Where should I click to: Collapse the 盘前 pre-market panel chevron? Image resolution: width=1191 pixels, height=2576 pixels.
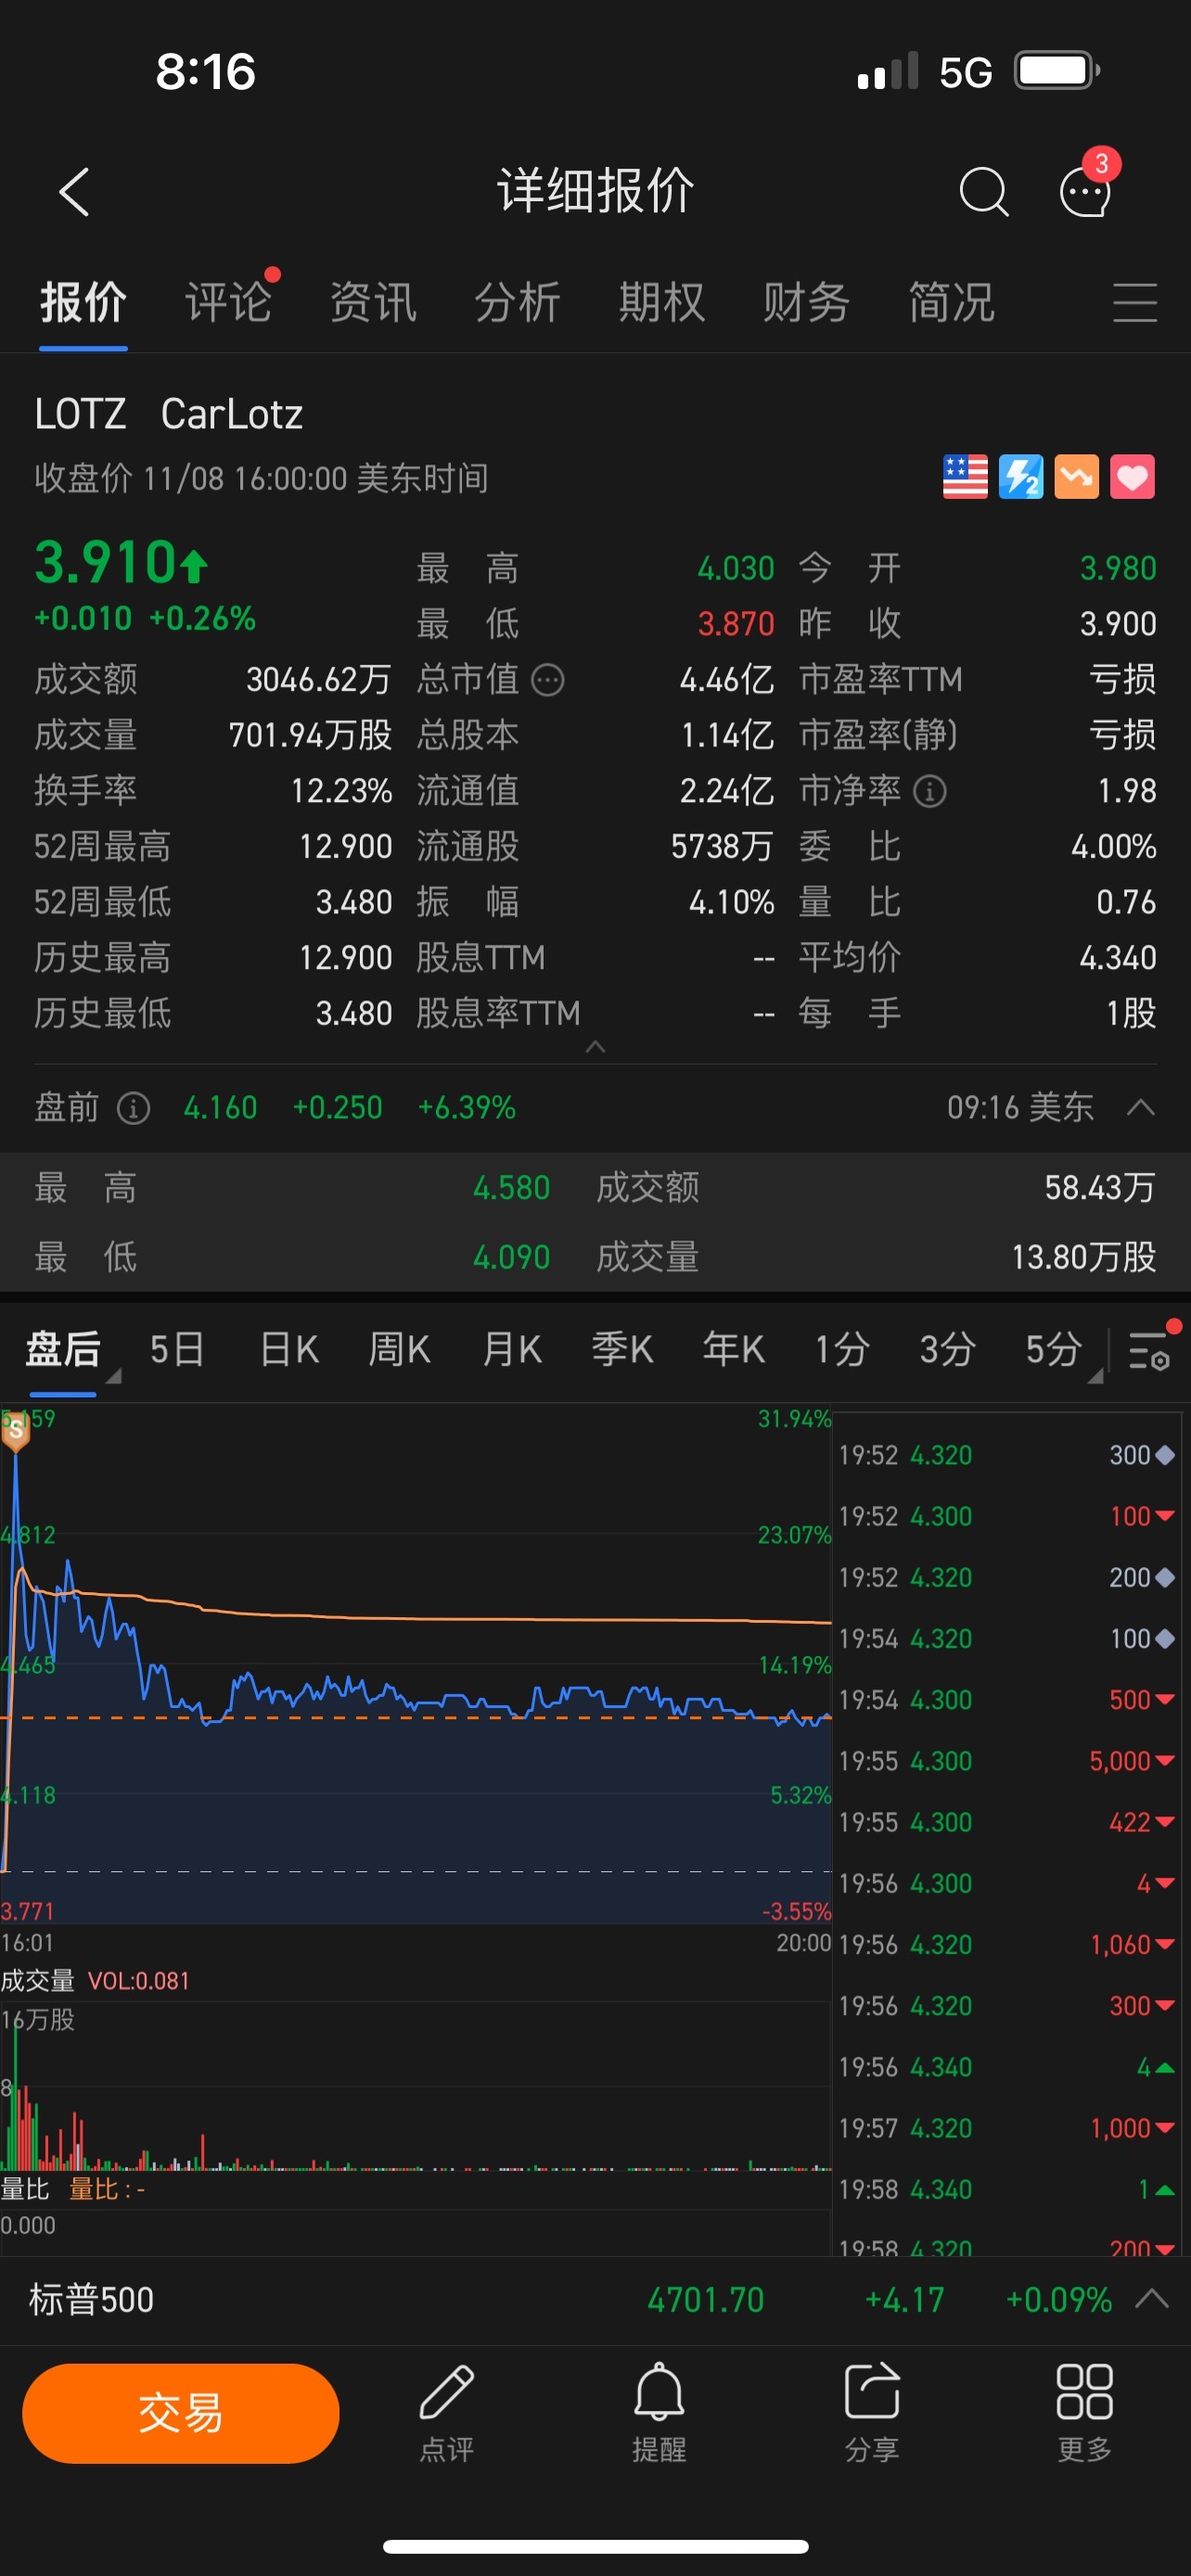click(1140, 1107)
